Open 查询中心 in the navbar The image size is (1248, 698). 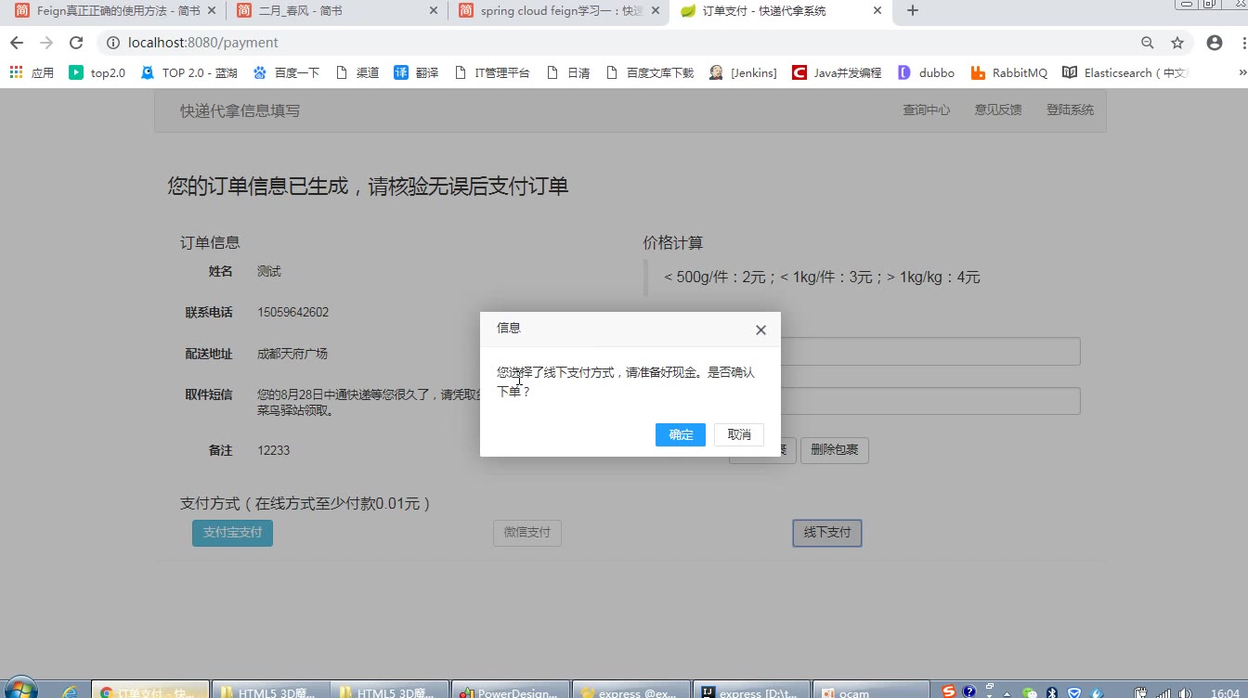[926, 110]
